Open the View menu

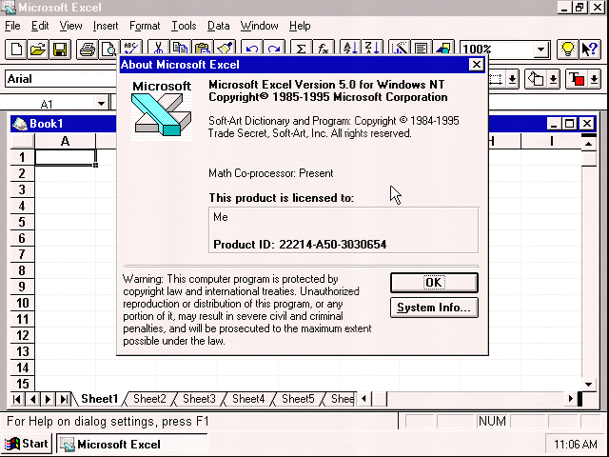70,26
